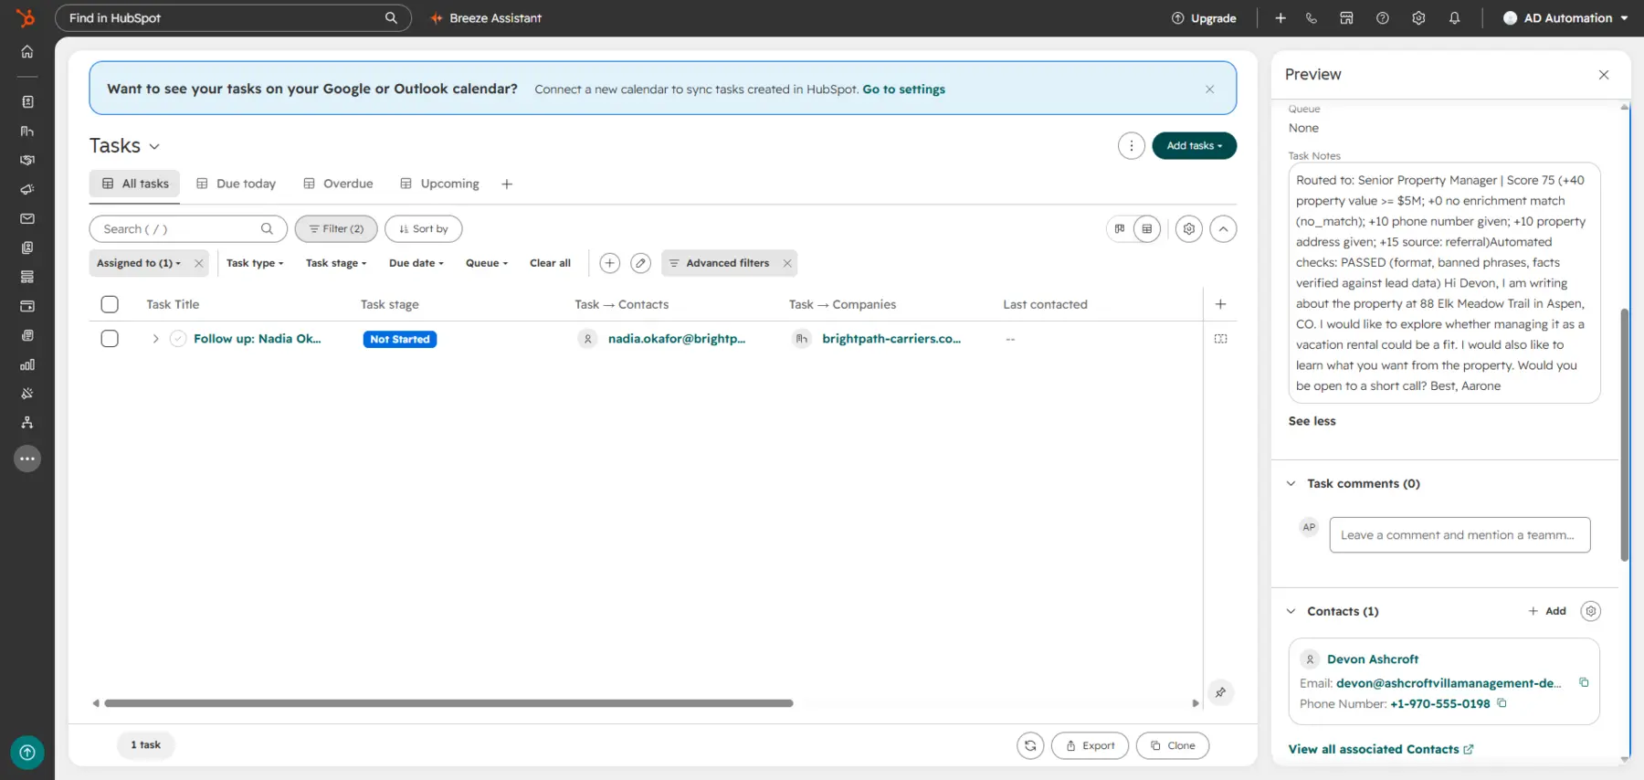Open the Task type filter dropdown
This screenshot has height=780, width=1644.
tap(255, 263)
